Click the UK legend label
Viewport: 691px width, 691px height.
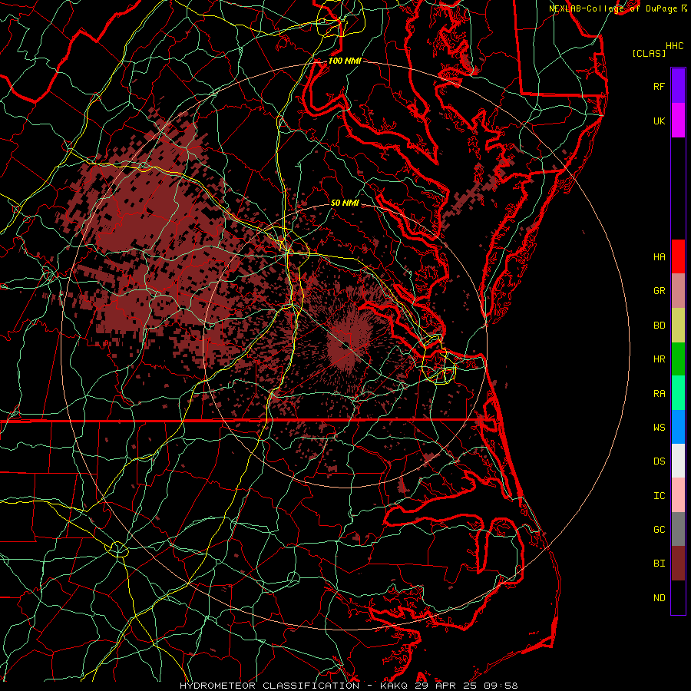click(x=659, y=121)
